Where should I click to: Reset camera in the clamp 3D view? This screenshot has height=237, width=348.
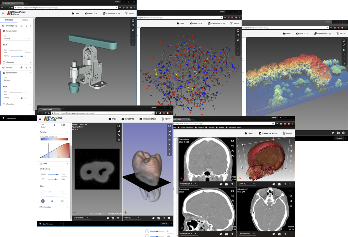pyautogui.click(x=133, y=21)
